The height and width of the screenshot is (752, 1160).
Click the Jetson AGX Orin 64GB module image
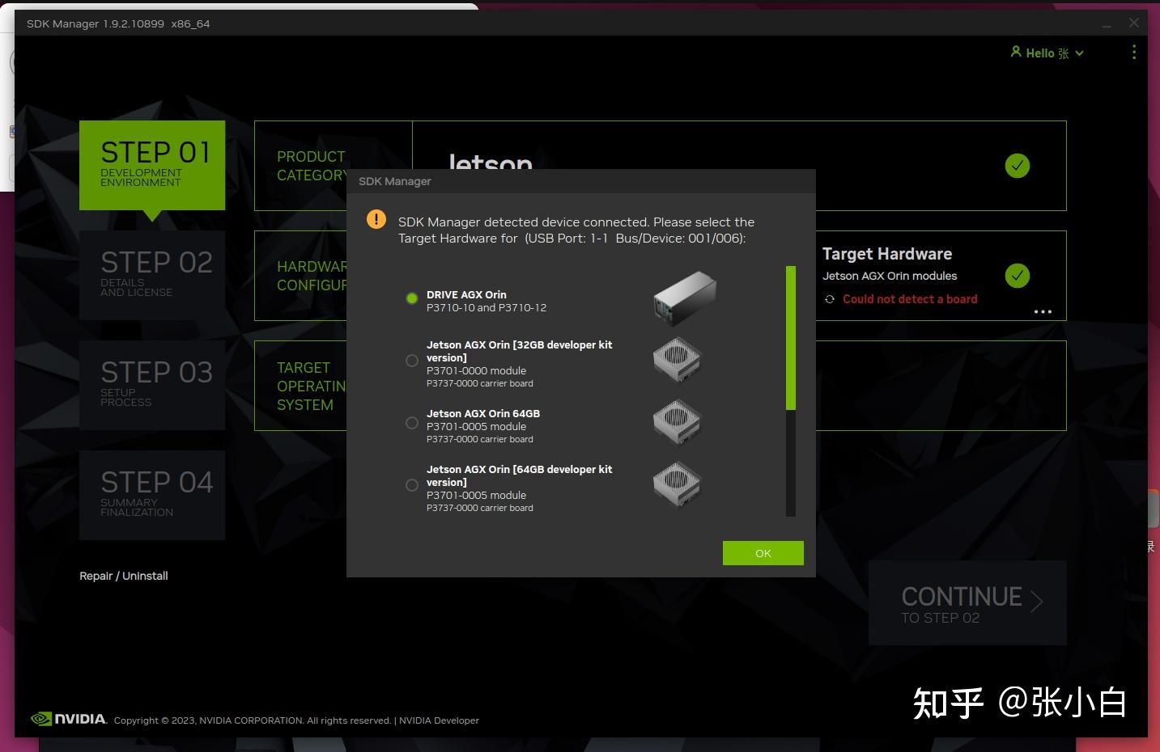coord(677,421)
